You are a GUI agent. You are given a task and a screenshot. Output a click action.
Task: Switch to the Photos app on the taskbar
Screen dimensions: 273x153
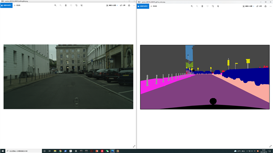[113, 151]
